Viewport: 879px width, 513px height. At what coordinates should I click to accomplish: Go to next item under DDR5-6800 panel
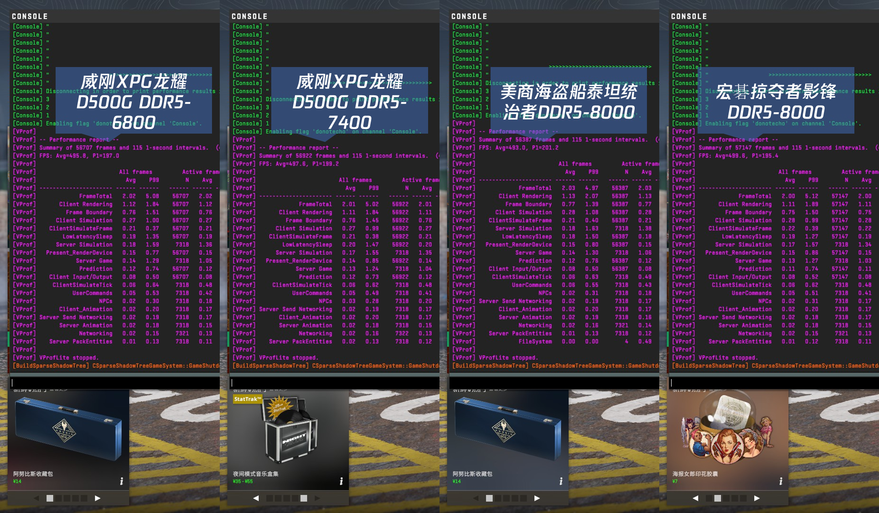97,498
